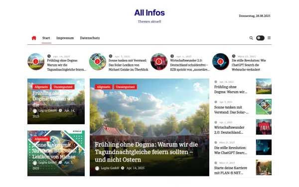
Task: Open large featured headline 'Frühling ohne Dogma'
Action: (x=146, y=152)
